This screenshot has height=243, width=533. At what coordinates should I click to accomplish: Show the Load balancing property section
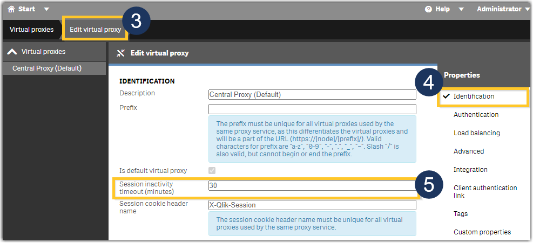(x=476, y=133)
